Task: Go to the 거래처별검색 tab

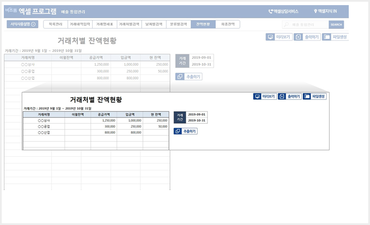Action: point(129,24)
